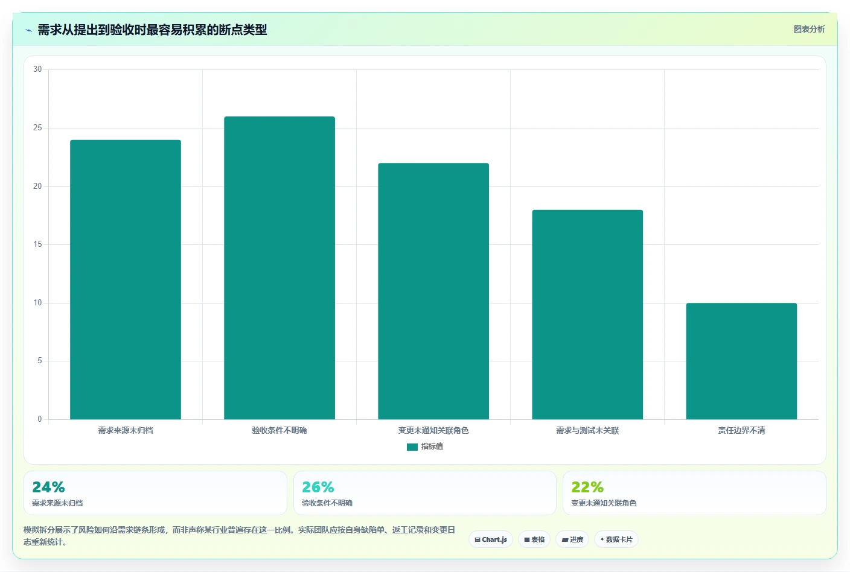Click the 需求与测试未关联 bar in the chart
This screenshot has width=850, height=572.
(x=587, y=314)
